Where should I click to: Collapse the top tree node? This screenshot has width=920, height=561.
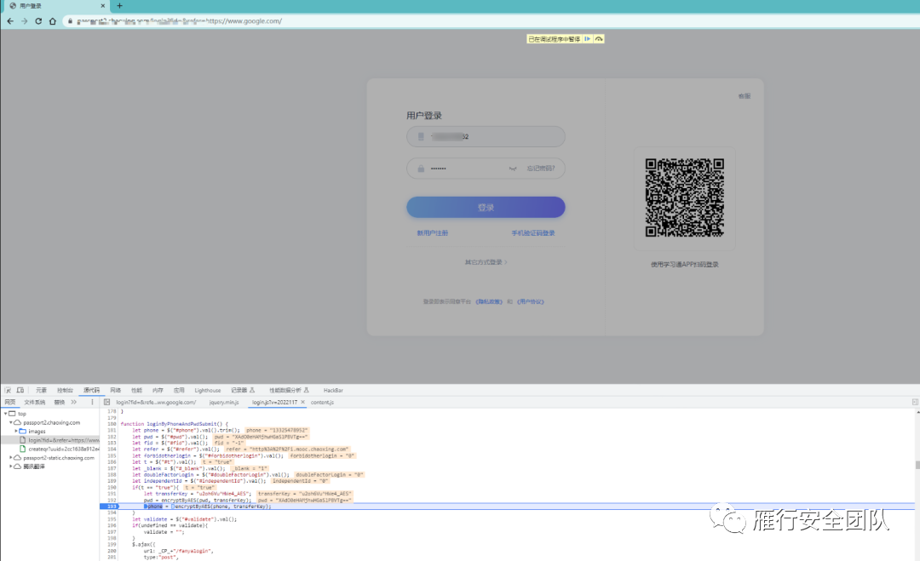coord(5,413)
